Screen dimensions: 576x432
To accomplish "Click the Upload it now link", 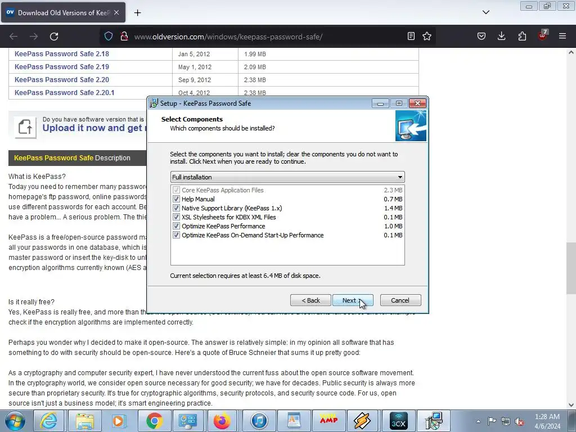I will [94, 128].
